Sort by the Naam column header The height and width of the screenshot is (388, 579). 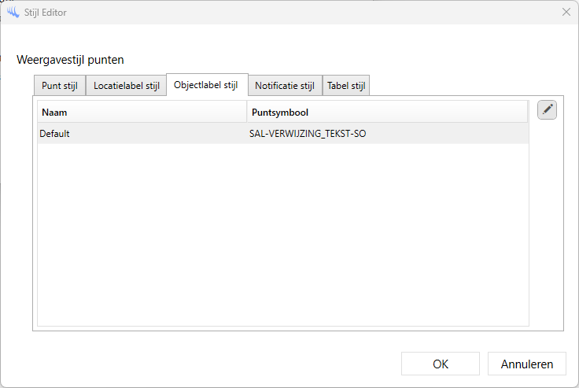142,112
